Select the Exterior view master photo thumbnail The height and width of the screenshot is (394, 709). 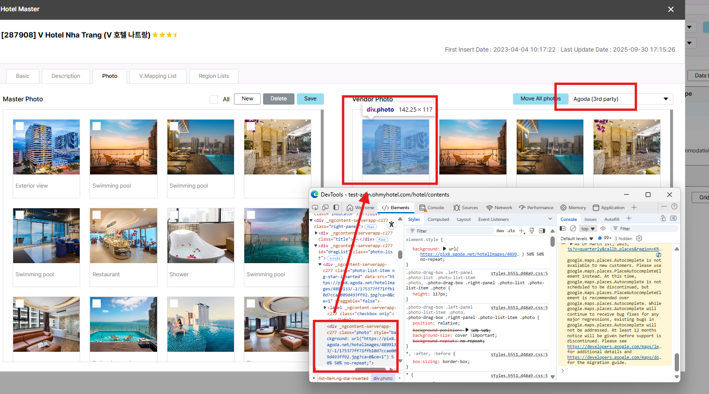click(46, 147)
